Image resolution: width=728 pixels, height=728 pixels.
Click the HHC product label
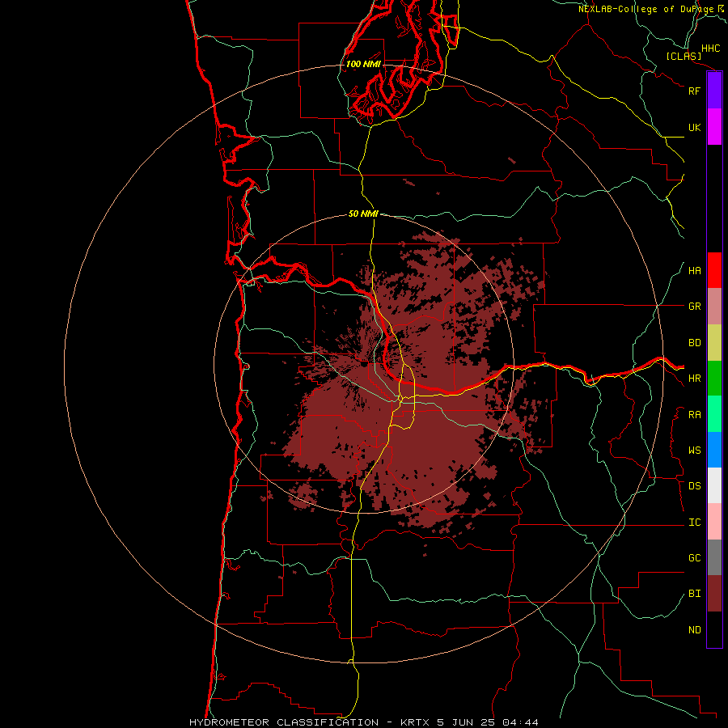[x=710, y=49]
